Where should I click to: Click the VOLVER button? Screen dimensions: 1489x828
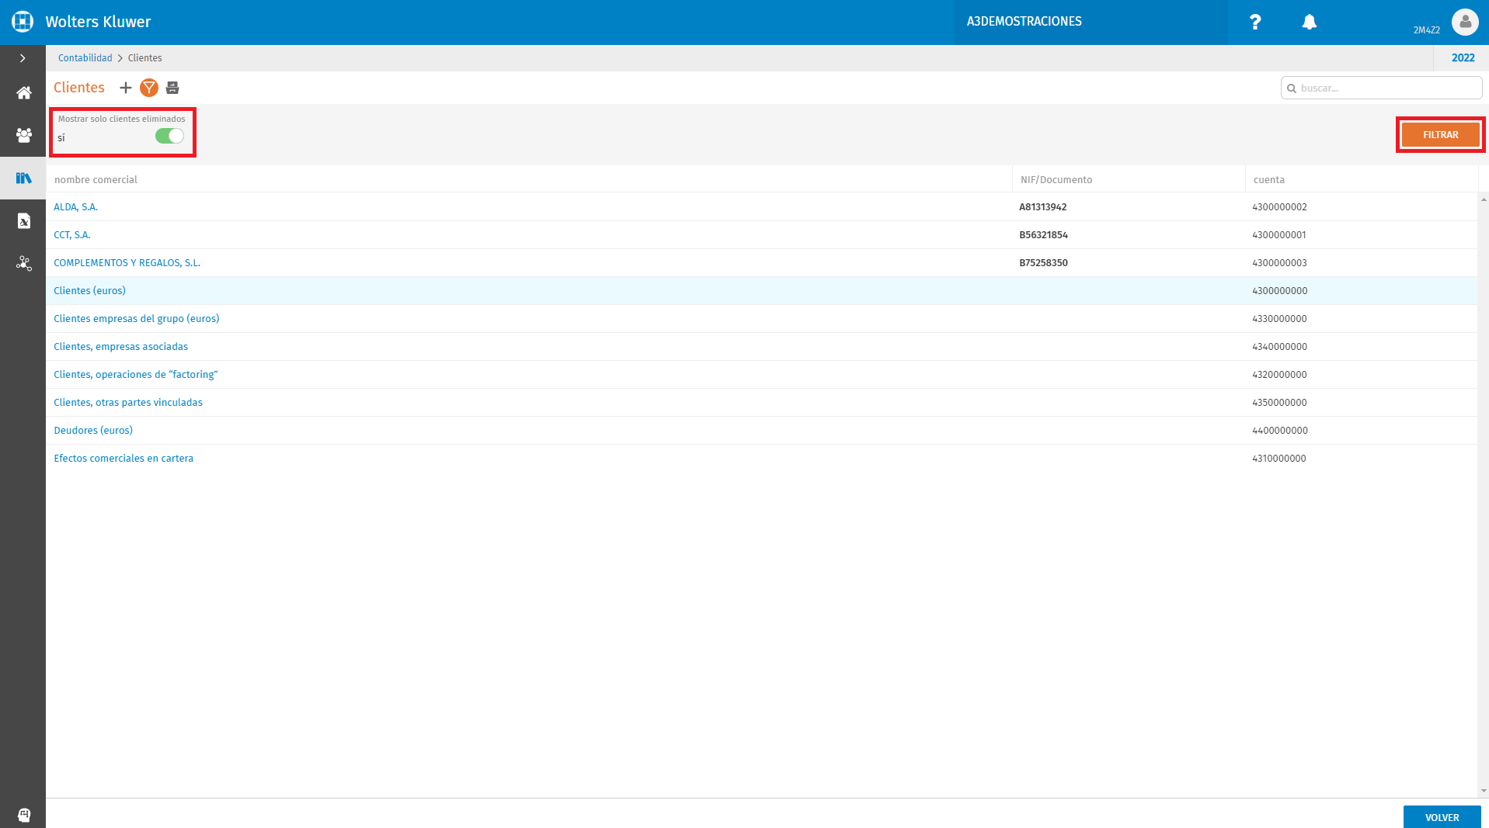click(x=1442, y=817)
